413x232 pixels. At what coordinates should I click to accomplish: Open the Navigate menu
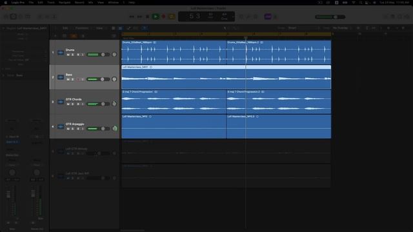point(65,3)
